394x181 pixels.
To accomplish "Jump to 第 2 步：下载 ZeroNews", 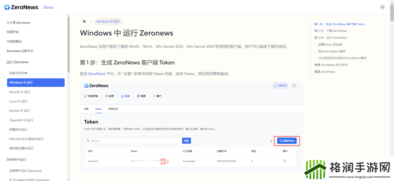I will 331,31.
